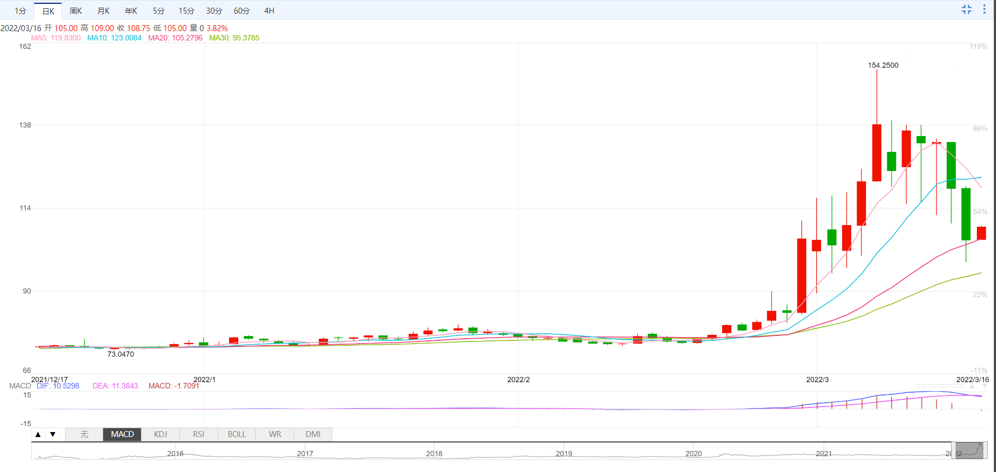
Task: Switch to the 周K weekly chart
Action: click(75, 11)
